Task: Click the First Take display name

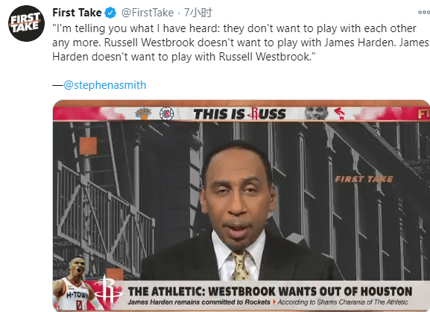Action: [x=77, y=13]
